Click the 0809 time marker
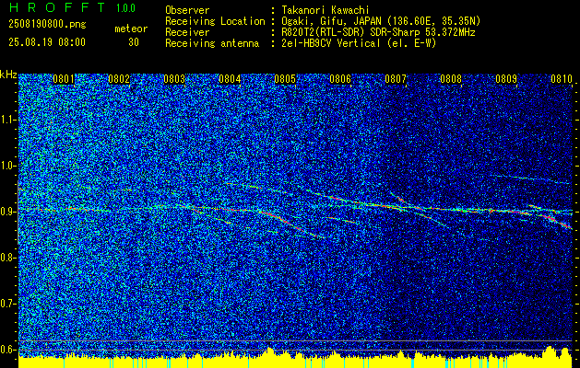The width and height of the screenshot is (580, 368). point(506,79)
